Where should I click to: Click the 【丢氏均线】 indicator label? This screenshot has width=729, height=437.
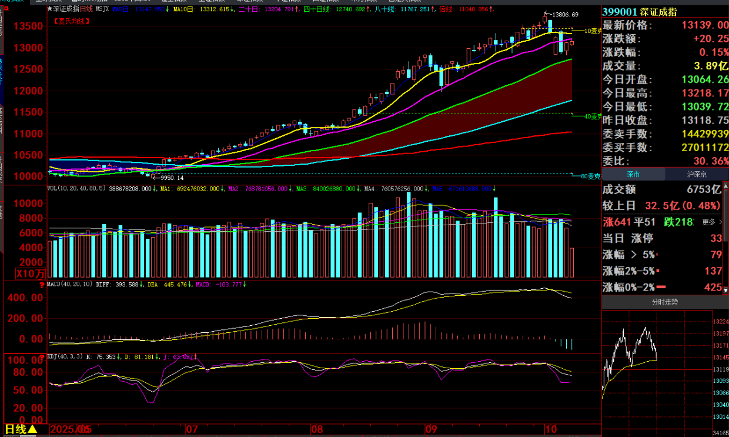[72, 21]
